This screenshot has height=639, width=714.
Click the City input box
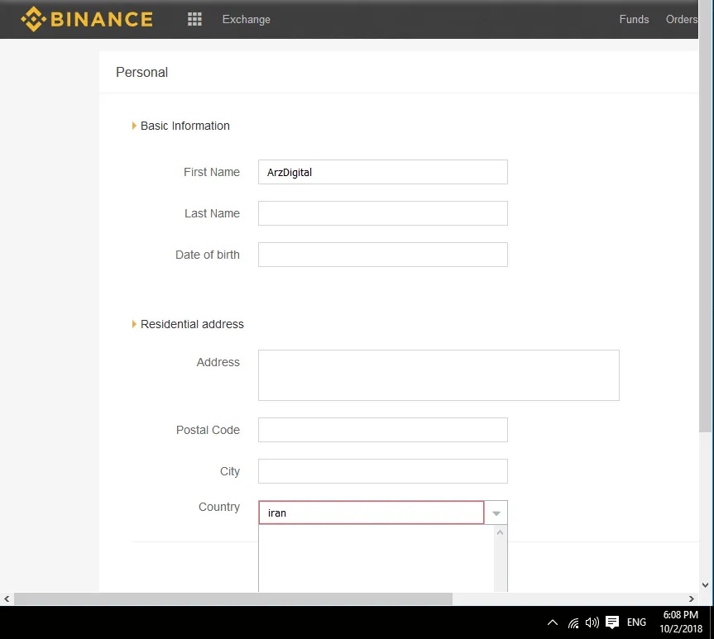382,471
